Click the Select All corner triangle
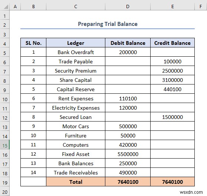Screen dimensions: 207x196 [6, 7]
